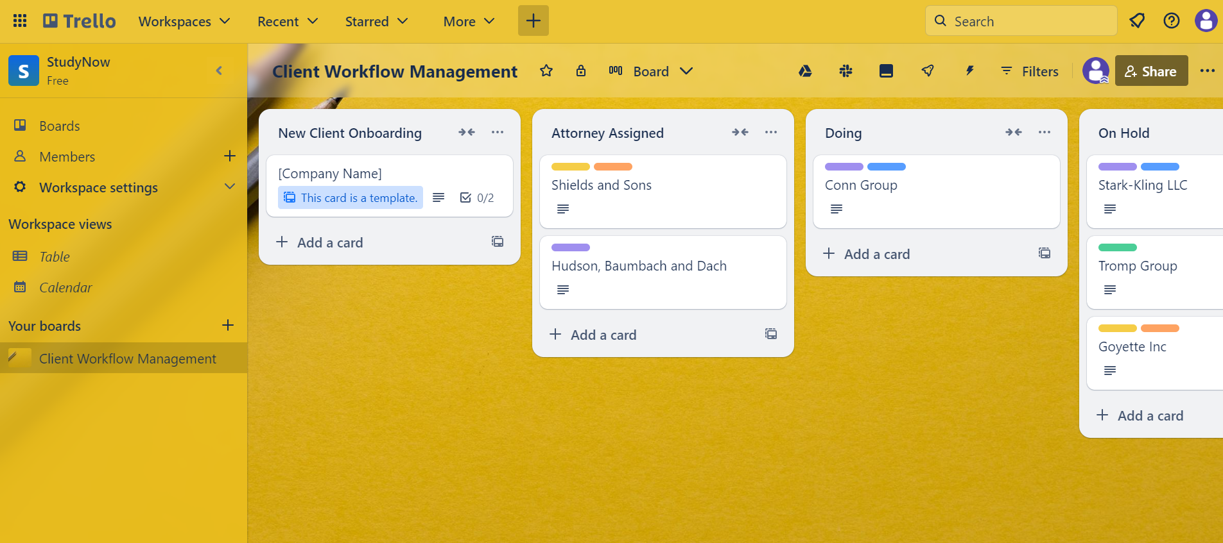Viewport: 1223px width, 543px height.
Task: Star the Client Workflow Management board
Action: [x=546, y=71]
